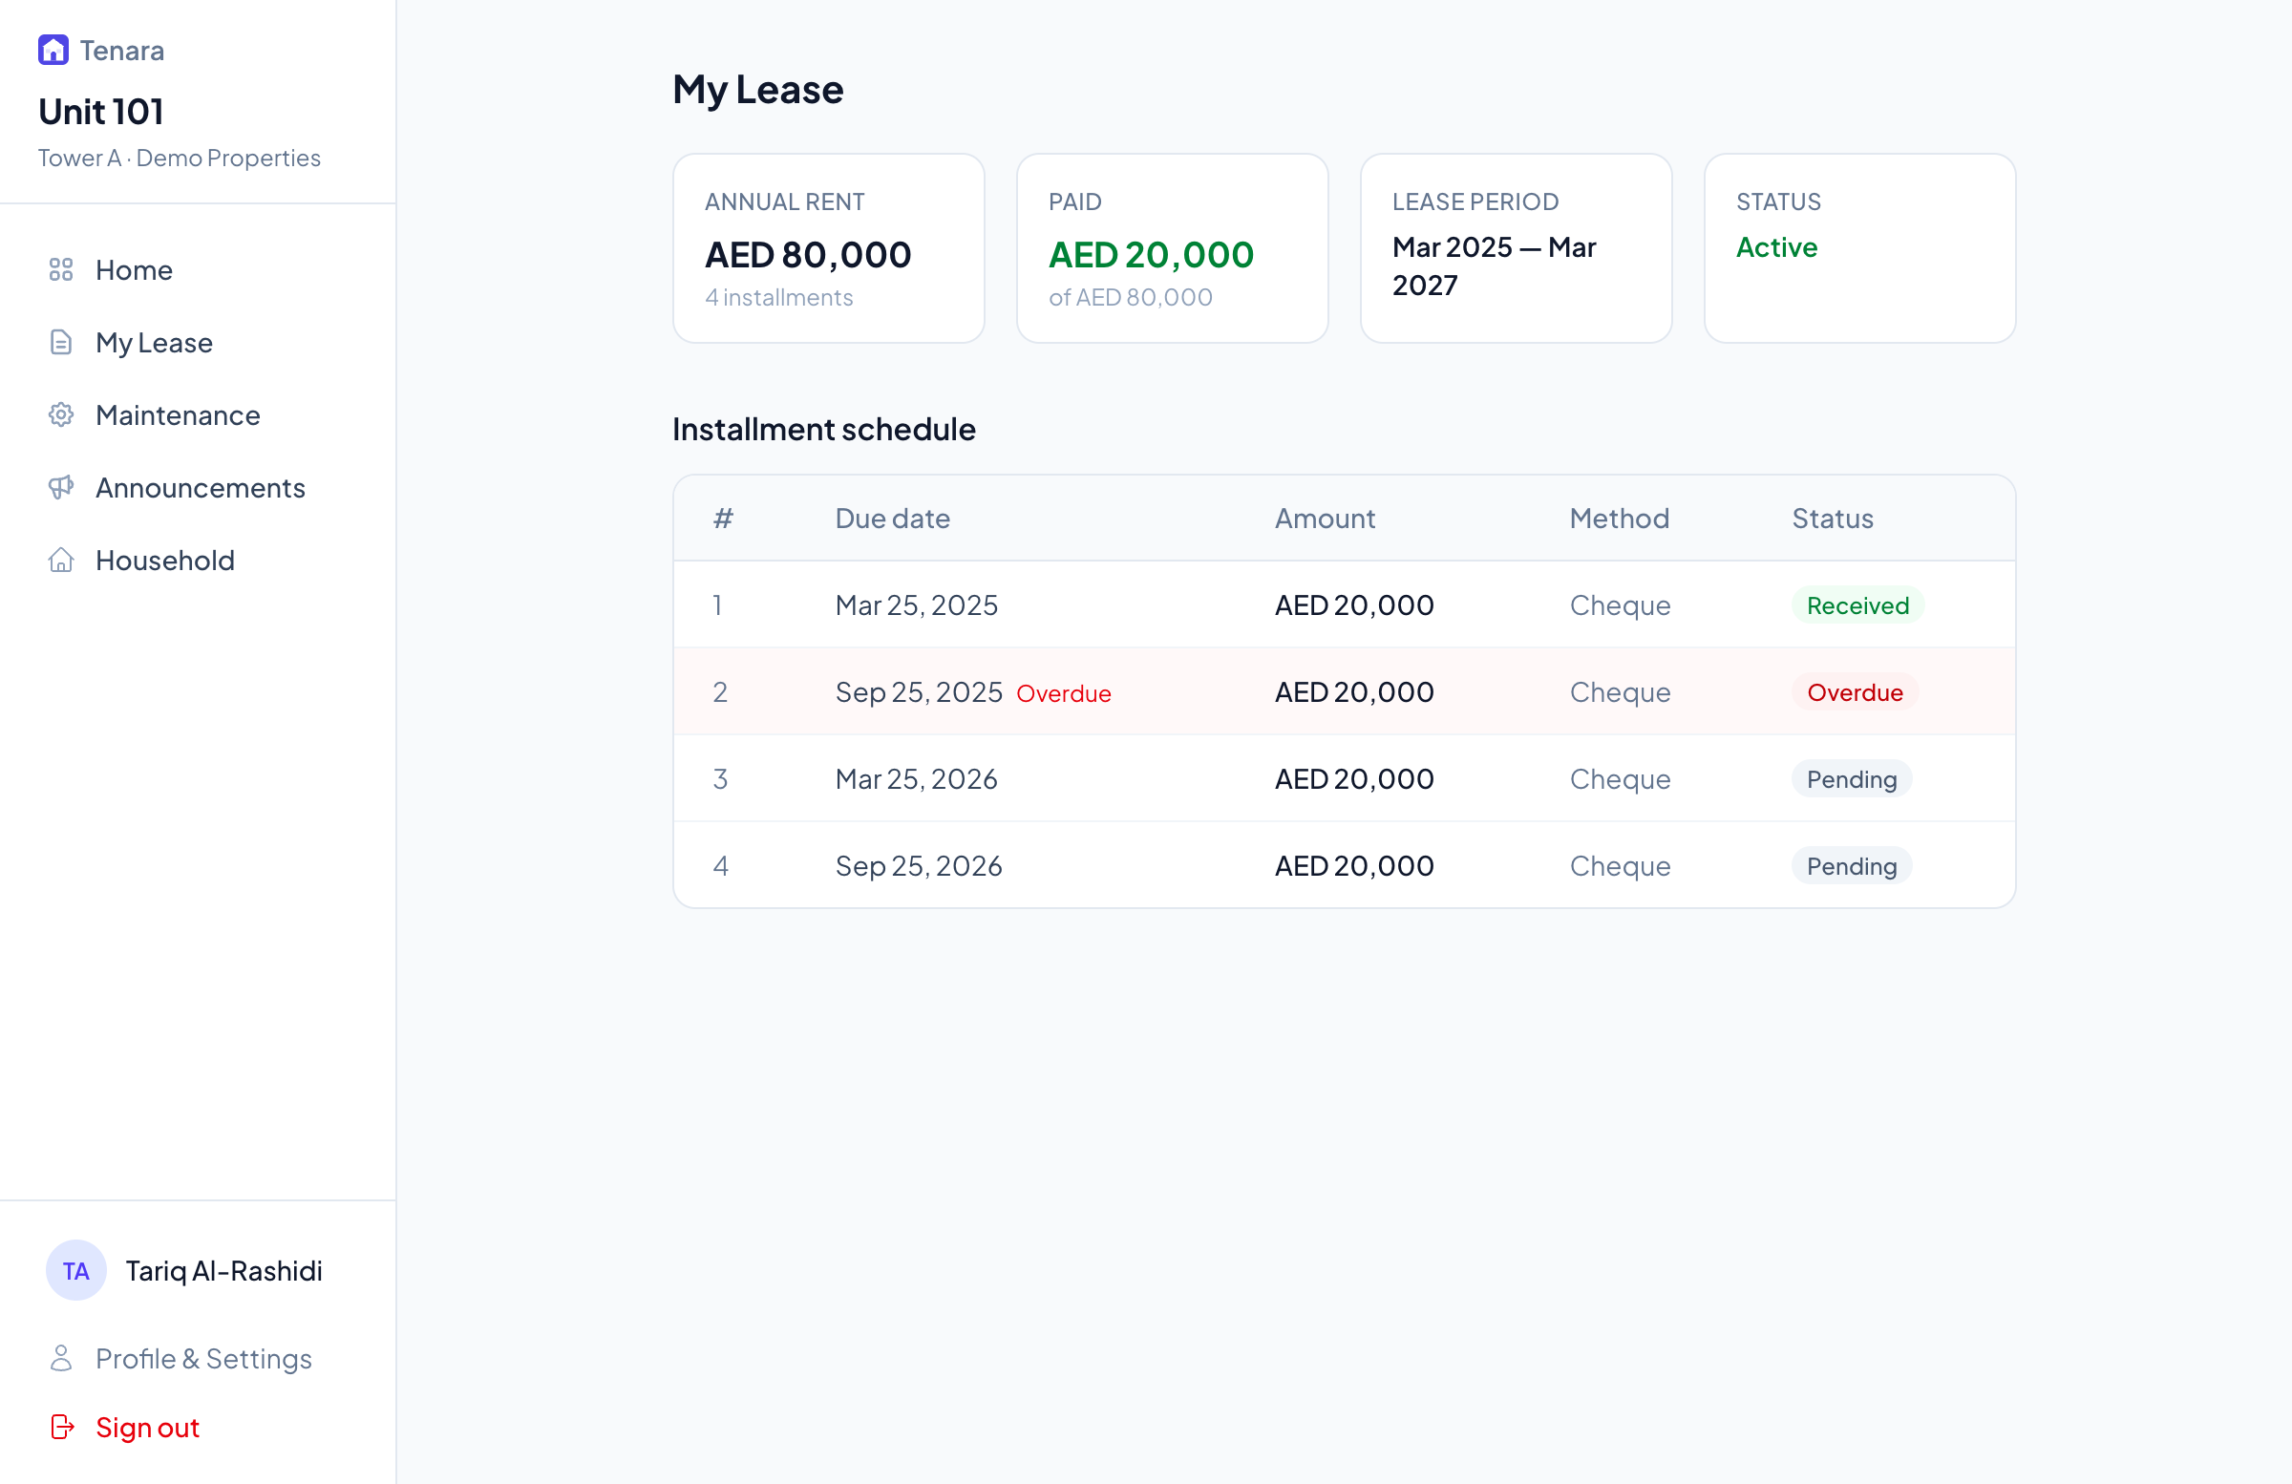Click the Announcements megaphone icon

click(x=61, y=487)
